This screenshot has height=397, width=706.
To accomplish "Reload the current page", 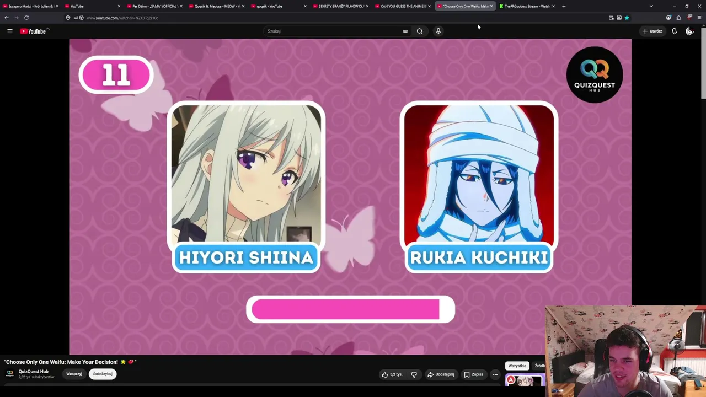I will (x=26, y=18).
